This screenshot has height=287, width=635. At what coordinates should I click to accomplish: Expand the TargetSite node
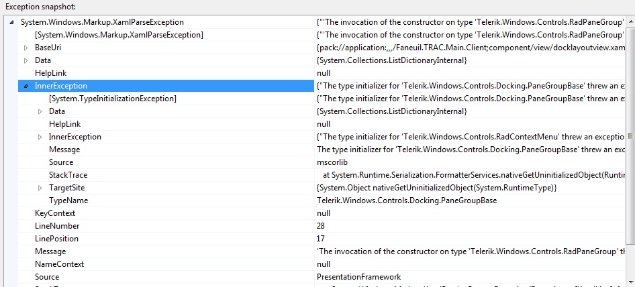pos(40,188)
